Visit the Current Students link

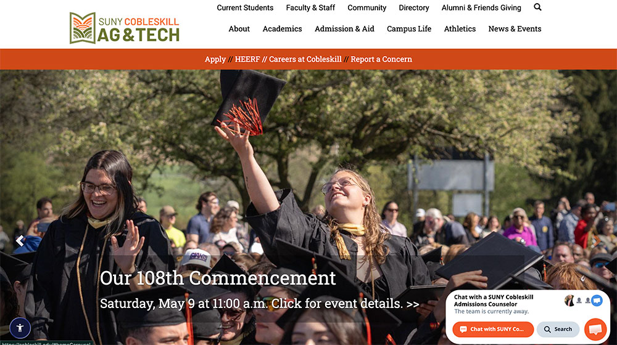click(245, 7)
